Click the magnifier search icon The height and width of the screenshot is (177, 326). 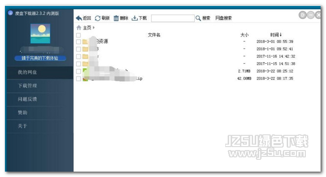tap(198, 18)
